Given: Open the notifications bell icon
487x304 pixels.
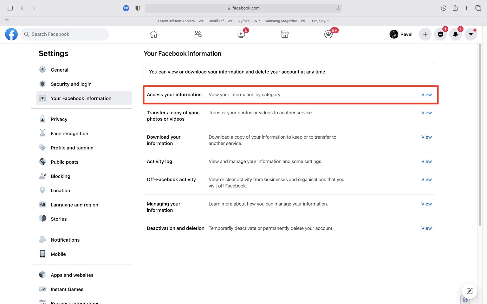Looking at the screenshot, I should coord(456,34).
